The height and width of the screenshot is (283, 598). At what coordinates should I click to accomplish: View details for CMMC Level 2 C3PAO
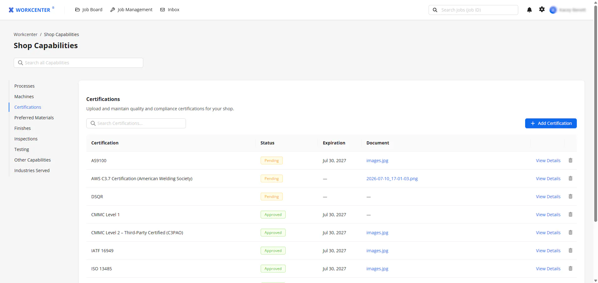(x=548, y=233)
